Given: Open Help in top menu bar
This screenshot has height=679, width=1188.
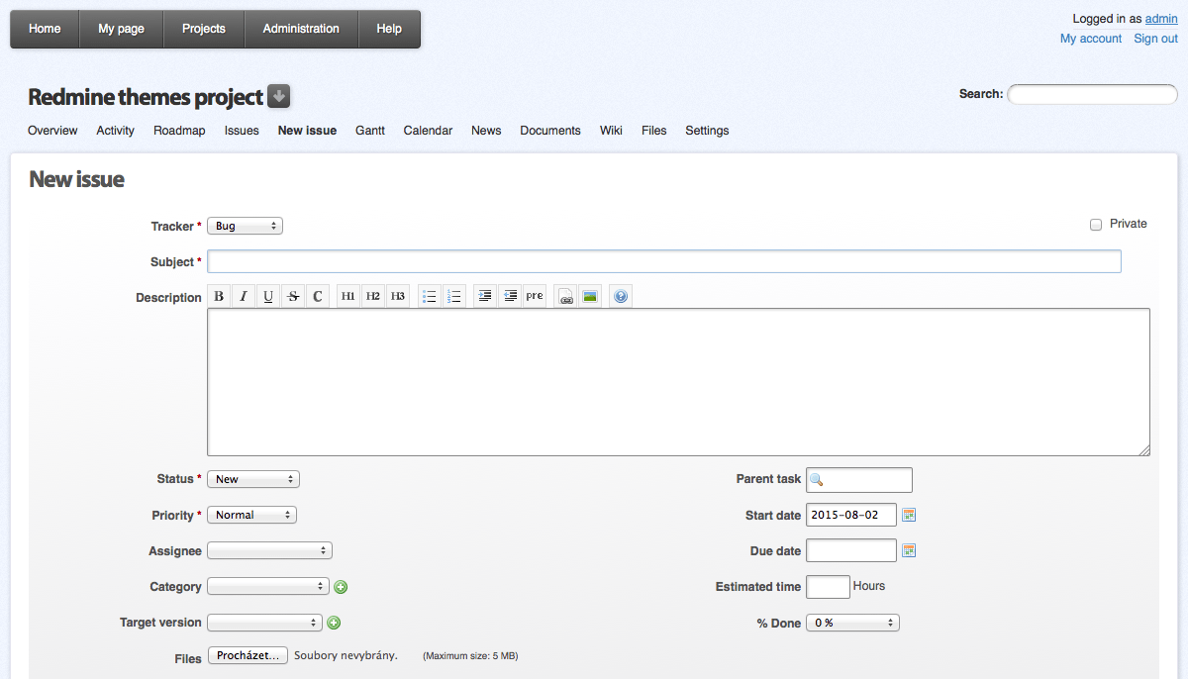Looking at the screenshot, I should coord(389,29).
